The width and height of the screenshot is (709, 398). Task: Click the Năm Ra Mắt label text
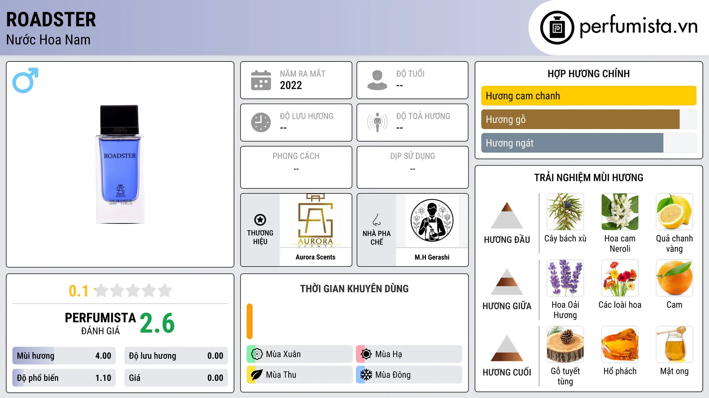(303, 74)
